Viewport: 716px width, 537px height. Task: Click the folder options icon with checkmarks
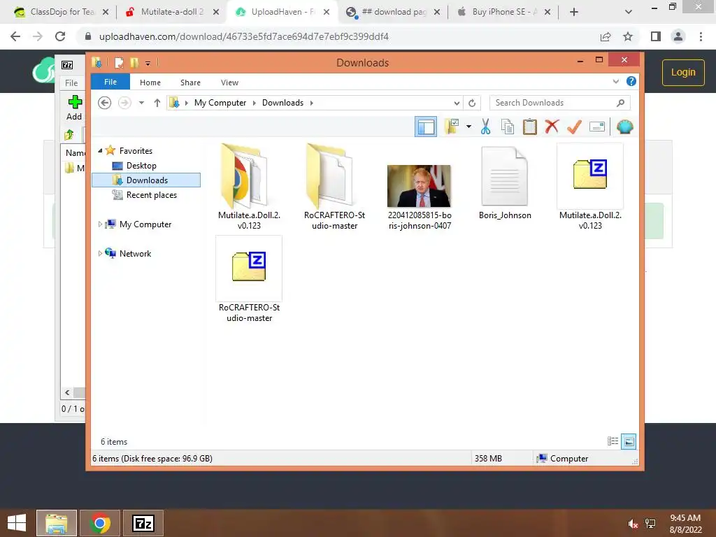[x=452, y=127]
